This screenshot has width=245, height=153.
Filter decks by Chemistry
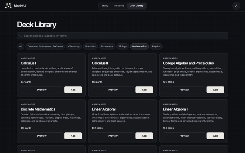[74, 46]
